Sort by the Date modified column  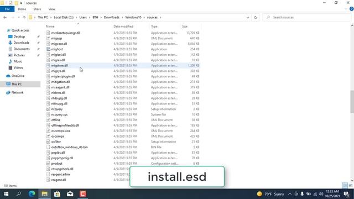pos(123,27)
